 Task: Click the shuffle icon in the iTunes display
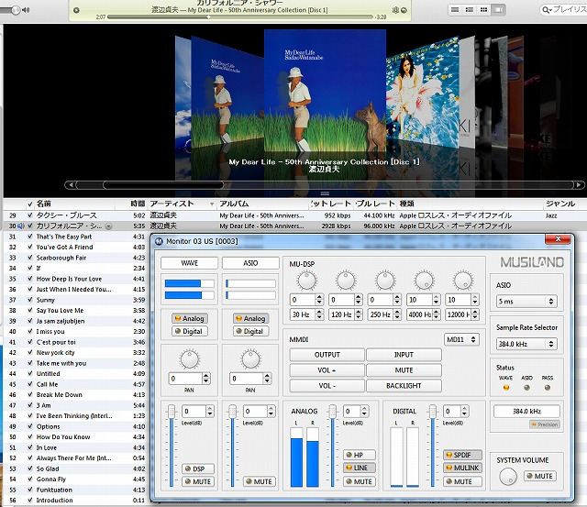(x=395, y=10)
